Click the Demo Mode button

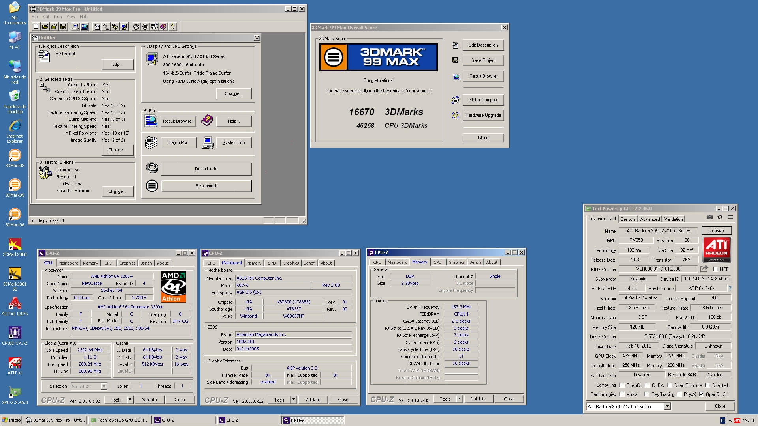pyautogui.click(x=206, y=169)
